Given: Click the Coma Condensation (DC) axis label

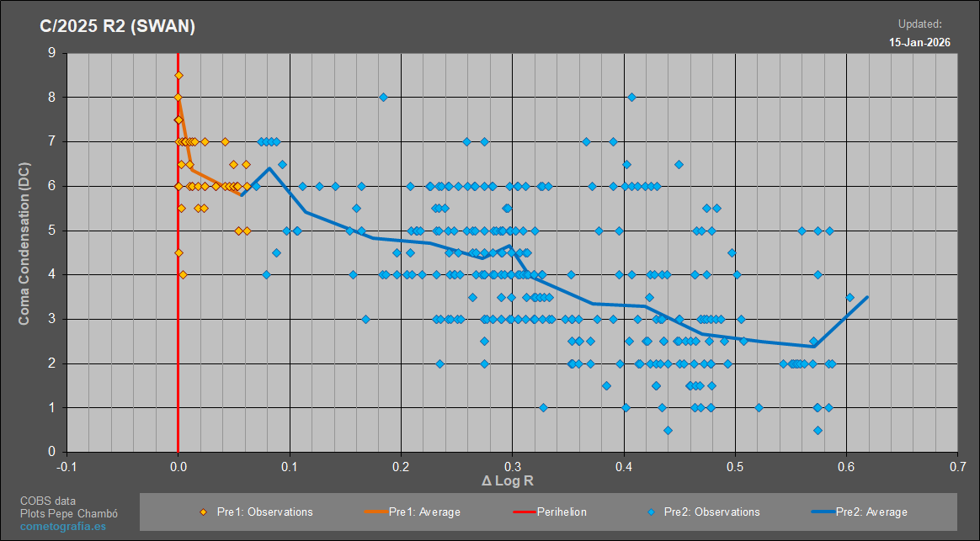Looking at the screenshot, I should 24,244.
